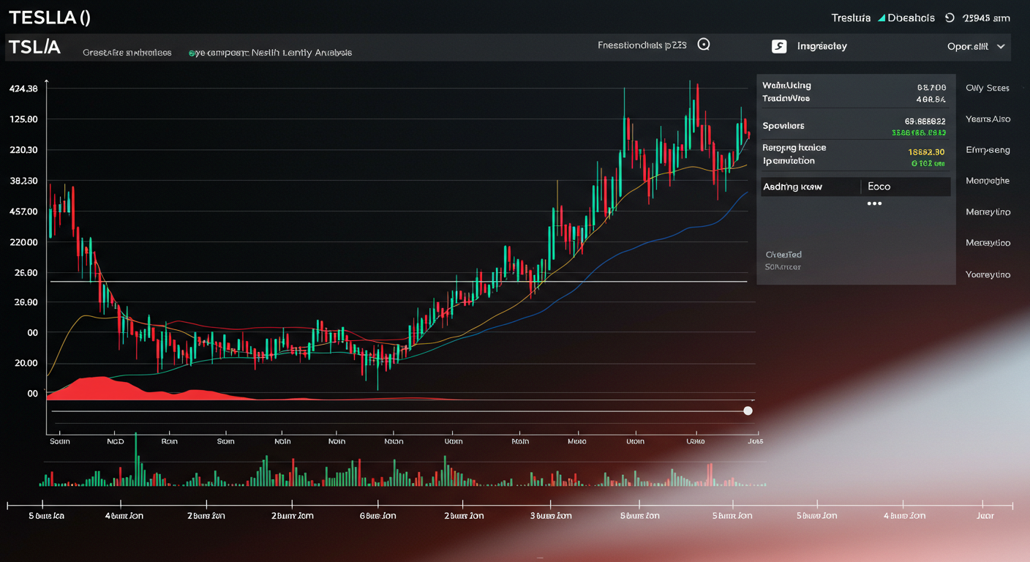This screenshot has width=1030, height=562.
Task: Click the Crestire header link
Action: 127,53
